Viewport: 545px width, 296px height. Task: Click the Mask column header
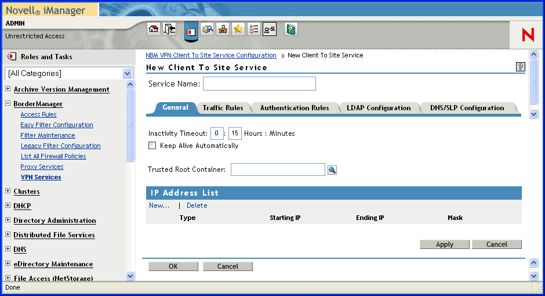(455, 218)
